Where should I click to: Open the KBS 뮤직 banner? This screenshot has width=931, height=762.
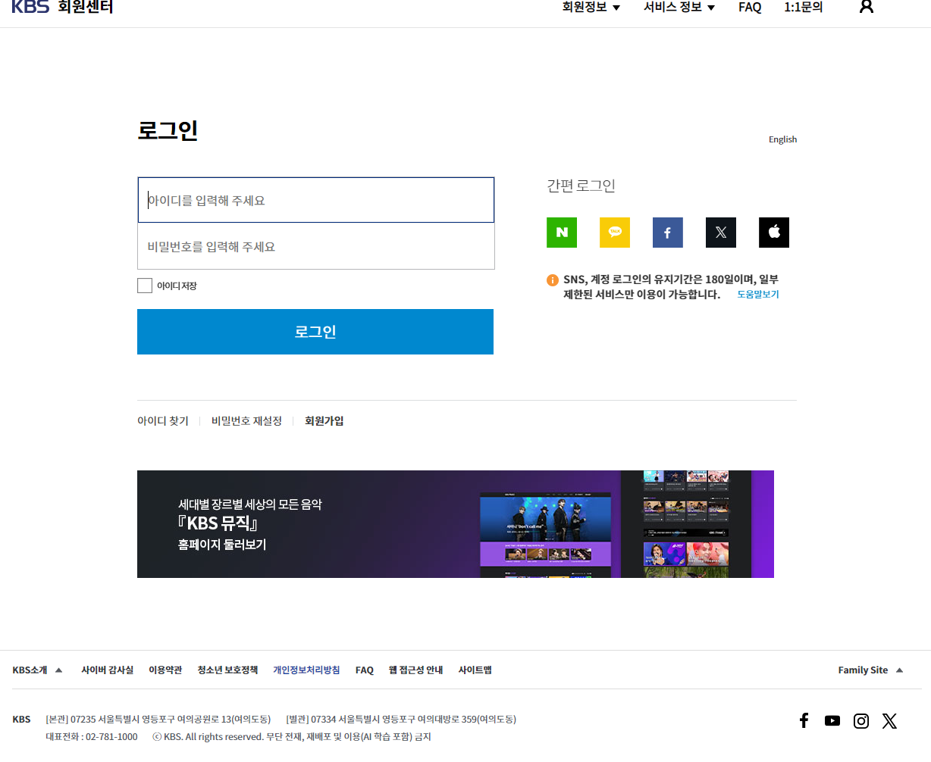tap(456, 524)
